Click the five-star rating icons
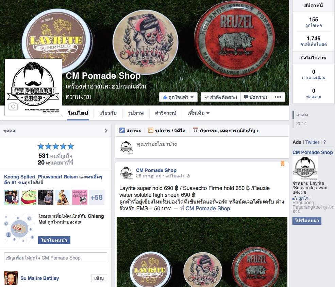335x287 pixels. click(55, 146)
